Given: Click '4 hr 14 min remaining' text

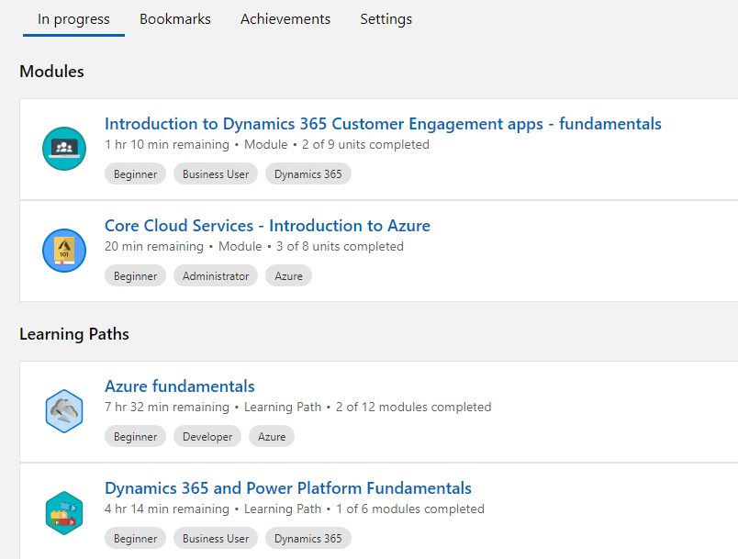Looking at the screenshot, I should point(167,509).
